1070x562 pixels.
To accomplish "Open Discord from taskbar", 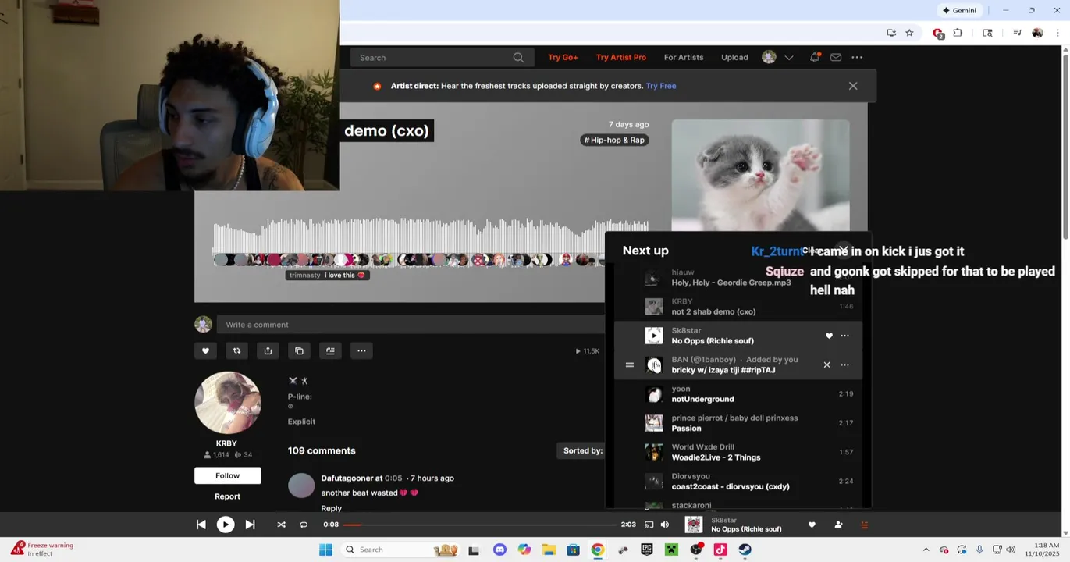I will (x=499, y=550).
